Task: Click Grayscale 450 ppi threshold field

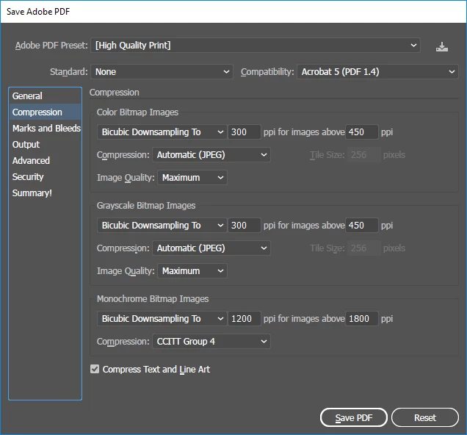Action: tap(362, 226)
